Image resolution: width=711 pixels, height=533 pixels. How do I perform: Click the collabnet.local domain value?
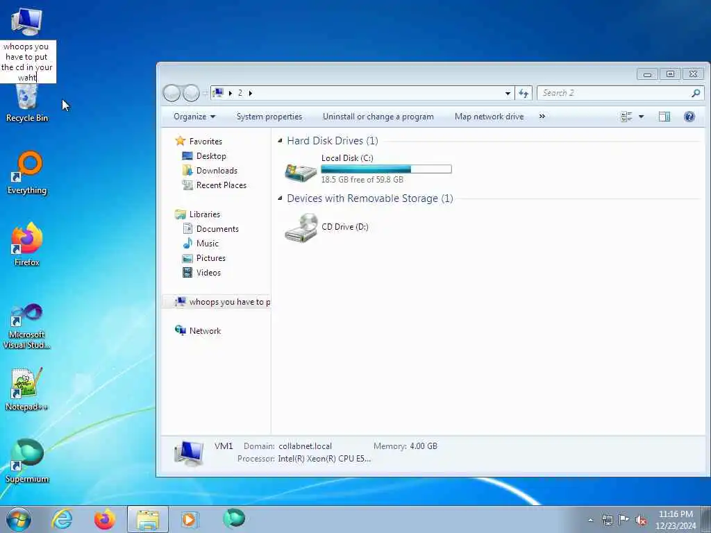tap(306, 446)
